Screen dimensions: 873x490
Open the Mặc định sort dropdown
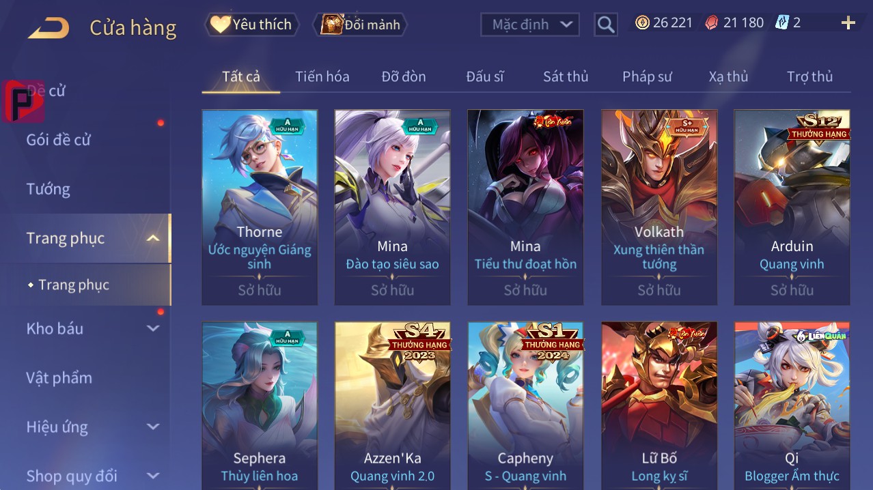pyautogui.click(x=530, y=25)
